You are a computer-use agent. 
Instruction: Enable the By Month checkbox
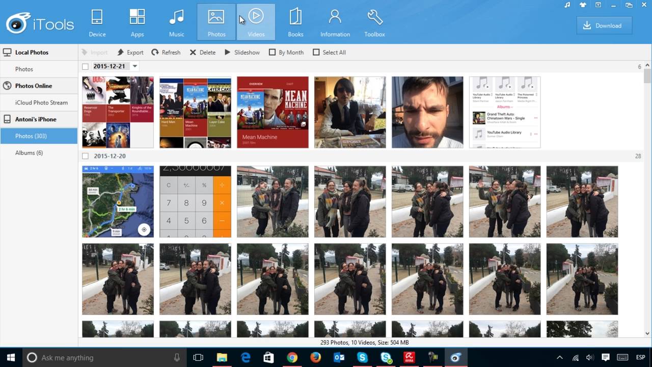click(272, 53)
